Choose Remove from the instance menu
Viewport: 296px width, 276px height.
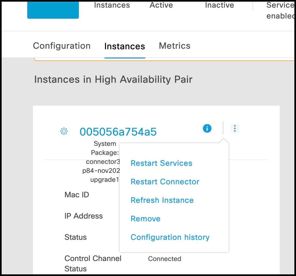(146, 219)
